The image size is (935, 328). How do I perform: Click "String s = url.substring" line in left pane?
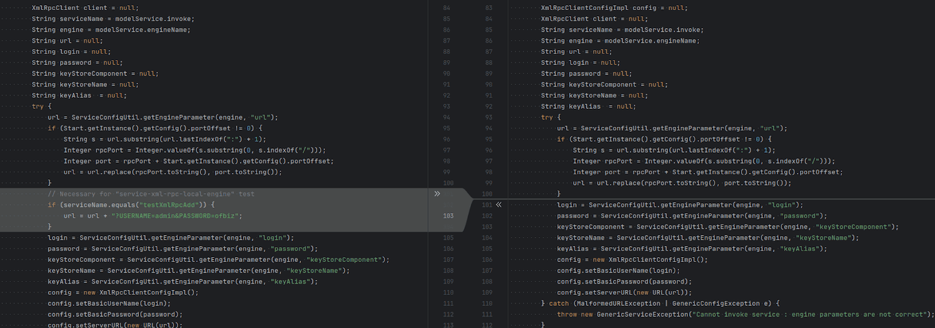pos(165,139)
